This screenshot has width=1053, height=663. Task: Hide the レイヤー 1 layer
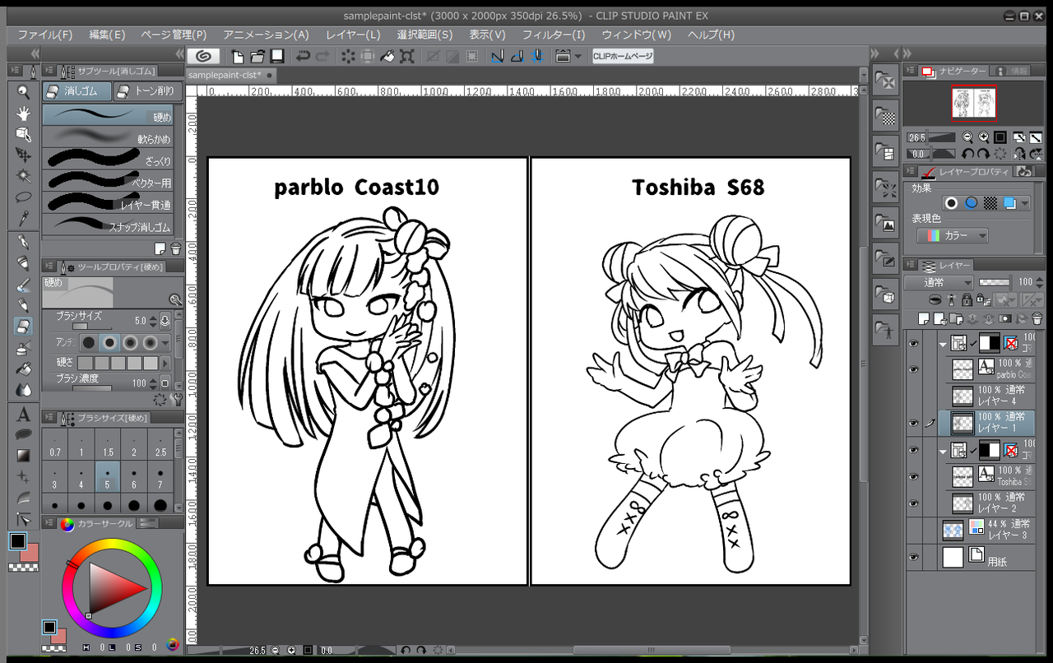[913, 423]
